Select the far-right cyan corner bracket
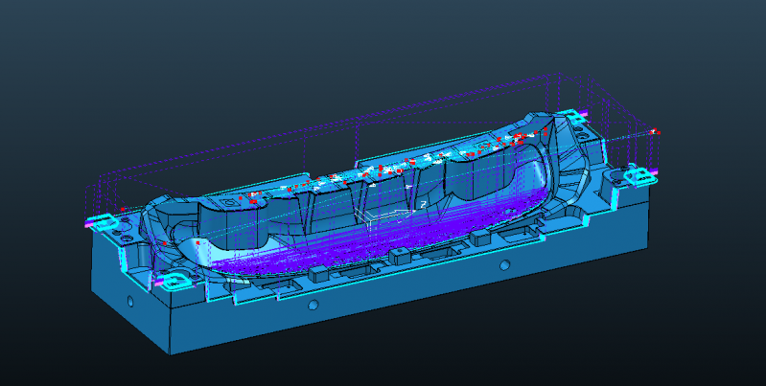This screenshot has width=766, height=386. 638,176
